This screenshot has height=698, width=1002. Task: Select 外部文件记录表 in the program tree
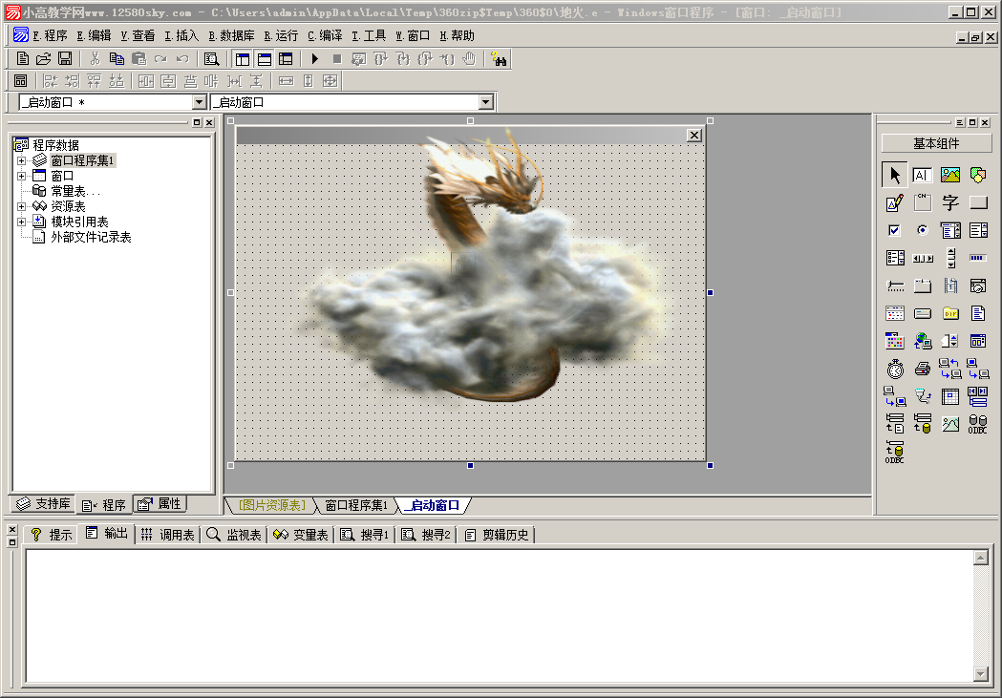tap(91, 237)
